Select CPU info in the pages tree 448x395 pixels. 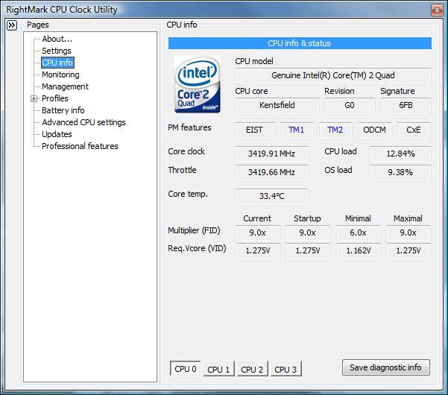[57, 63]
